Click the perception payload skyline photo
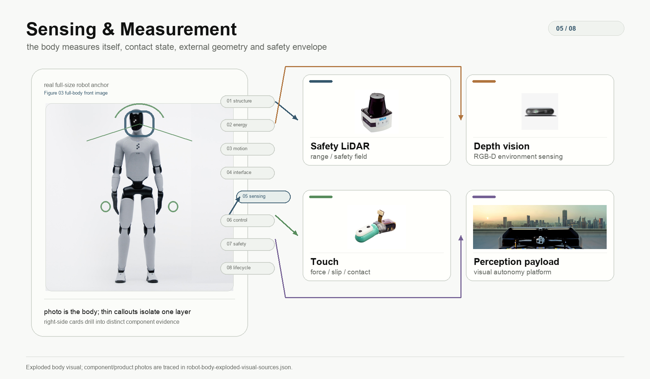This screenshot has width=650, height=379. tap(540, 227)
